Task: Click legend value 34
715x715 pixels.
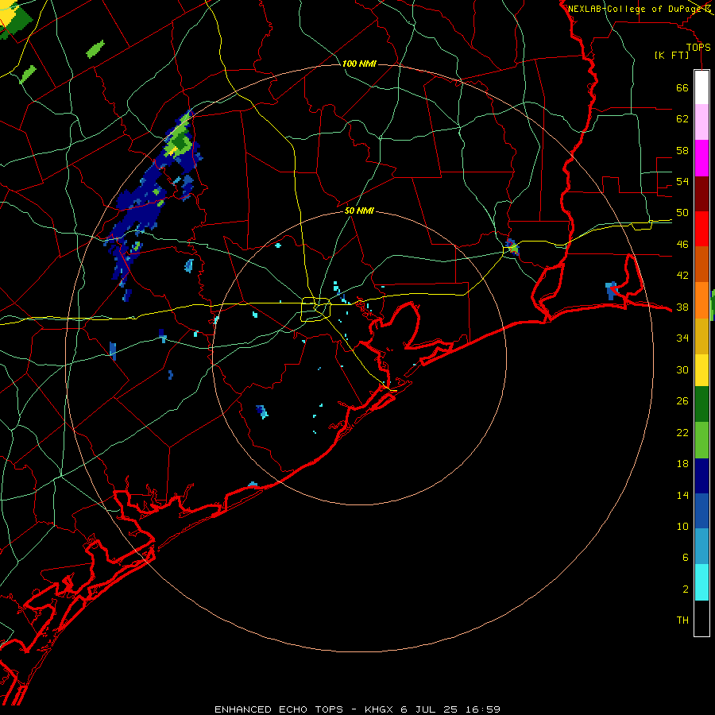Action: pyautogui.click(x=682, y=338)
